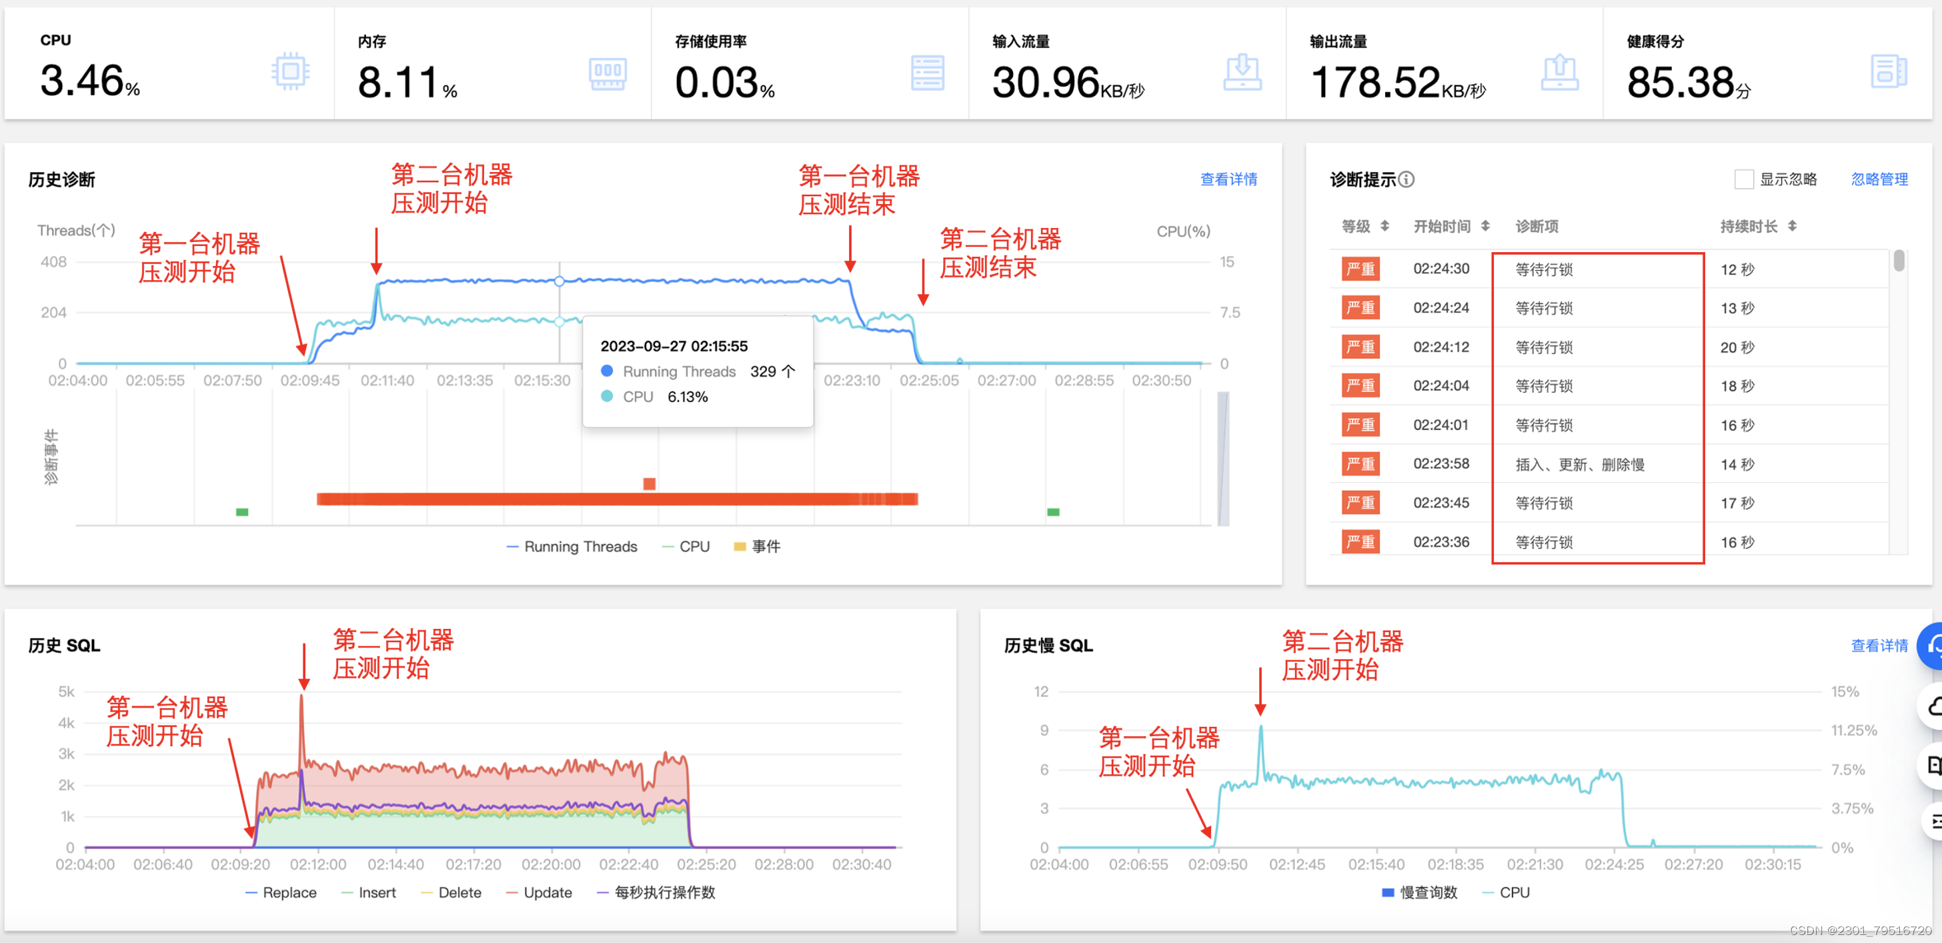Click the green event marker near 02:27:00

click(x=1053, y=513)
